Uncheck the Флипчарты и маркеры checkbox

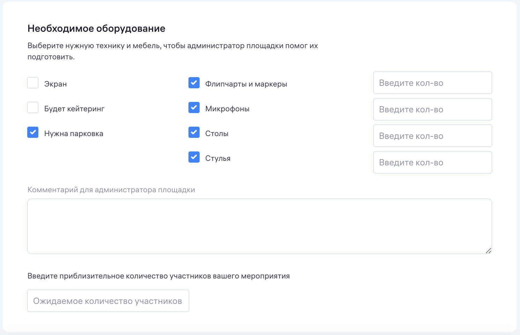194,83
